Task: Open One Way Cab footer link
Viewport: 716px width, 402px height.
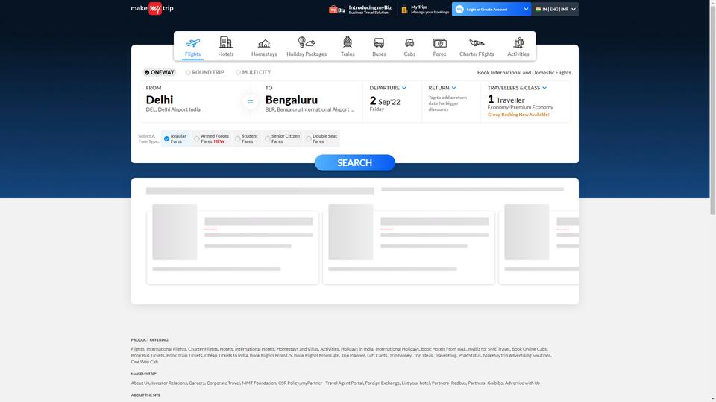Action: pos(144,362)
